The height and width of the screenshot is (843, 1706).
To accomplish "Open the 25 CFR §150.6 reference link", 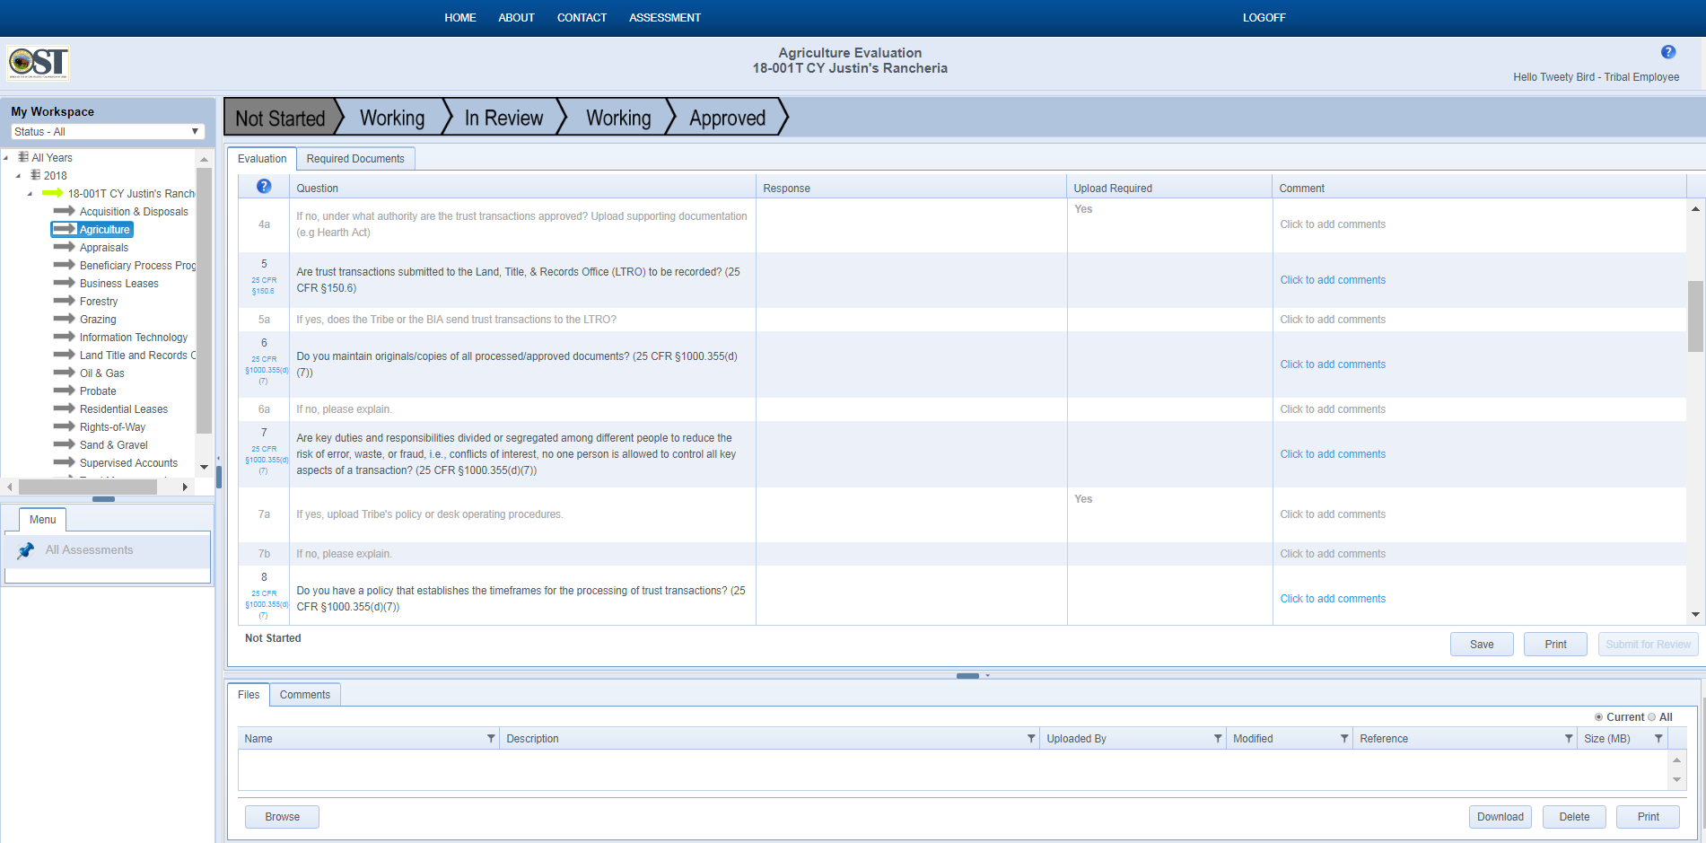I will [x=264, y=285].
